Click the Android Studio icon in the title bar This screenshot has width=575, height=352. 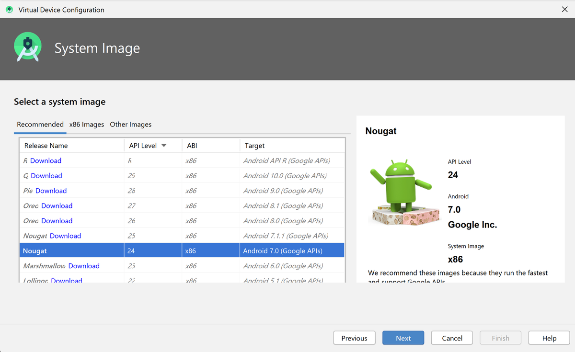coord(10,9)
